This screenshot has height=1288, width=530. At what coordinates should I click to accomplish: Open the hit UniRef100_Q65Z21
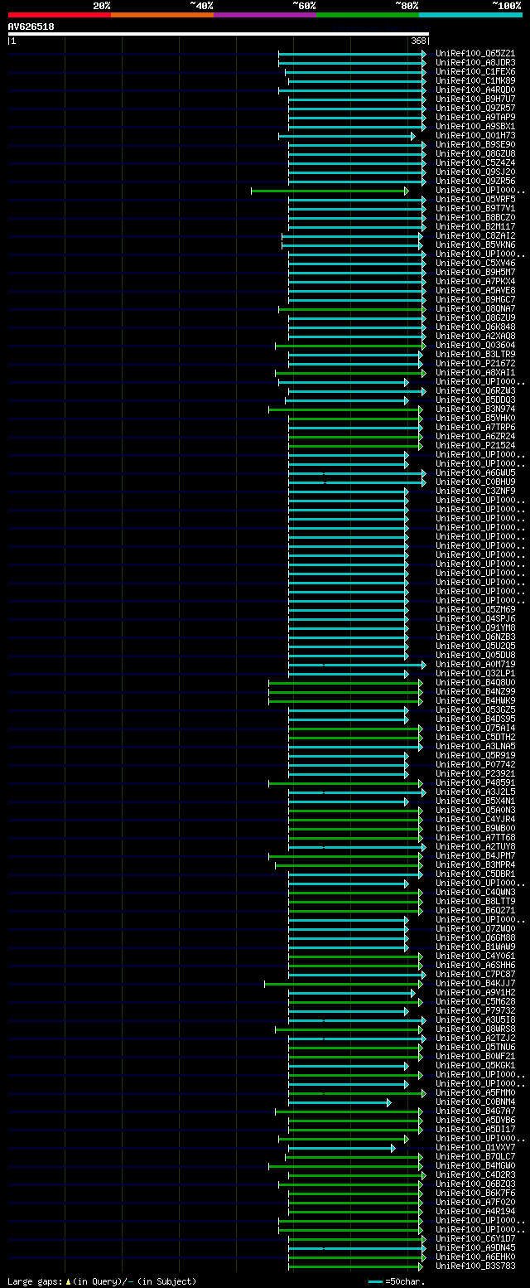(475, 53)
